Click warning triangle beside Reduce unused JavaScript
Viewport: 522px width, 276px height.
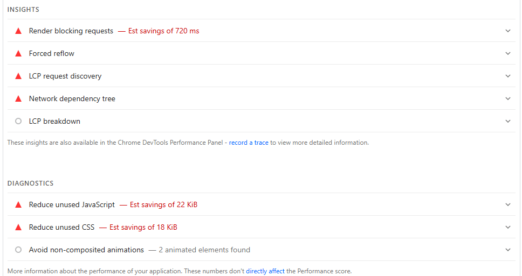click(x=18, y=205)
